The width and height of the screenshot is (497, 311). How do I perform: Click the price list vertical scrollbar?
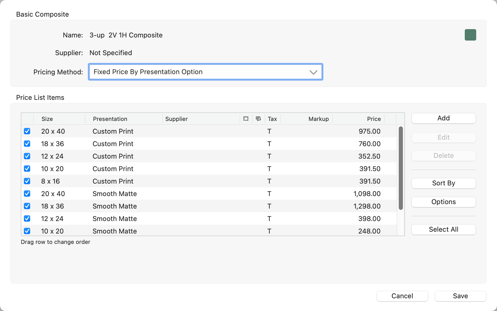coord(401,168)
